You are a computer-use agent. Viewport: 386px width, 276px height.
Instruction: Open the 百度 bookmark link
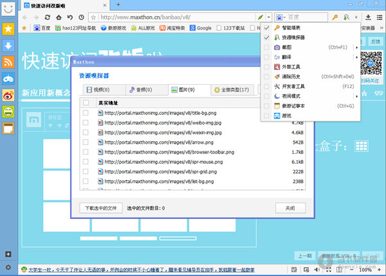(42, 28)
